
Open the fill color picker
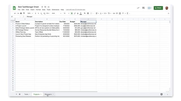coord(85,13)
